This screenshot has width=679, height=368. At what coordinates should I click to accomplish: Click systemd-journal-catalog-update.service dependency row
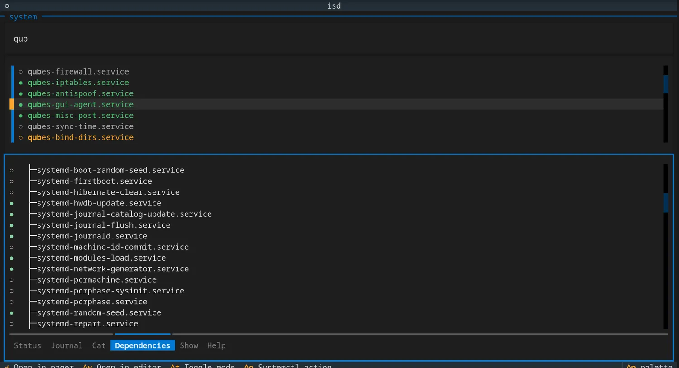(x=124, y=214)
